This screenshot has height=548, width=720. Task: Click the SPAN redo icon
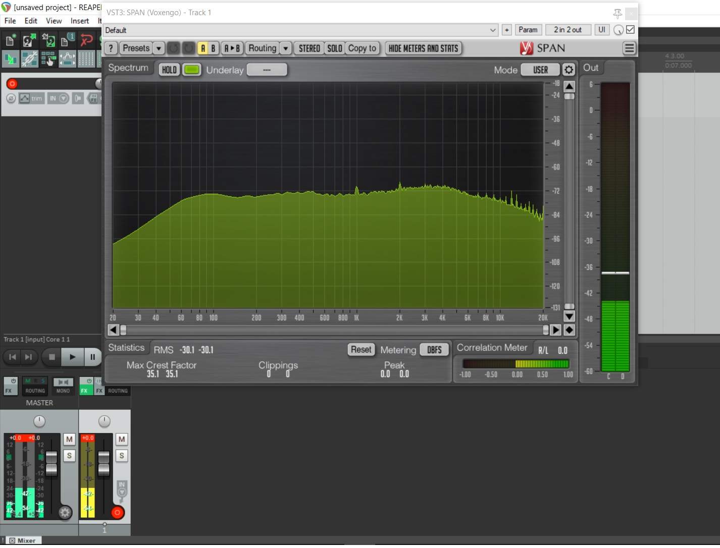click(x=188, y=48)
